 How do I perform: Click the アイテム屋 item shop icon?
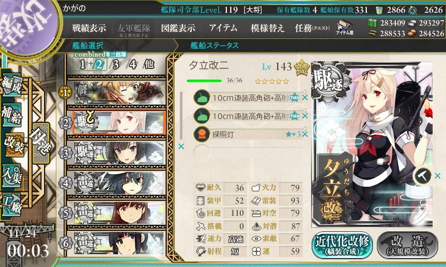point(345,28)
